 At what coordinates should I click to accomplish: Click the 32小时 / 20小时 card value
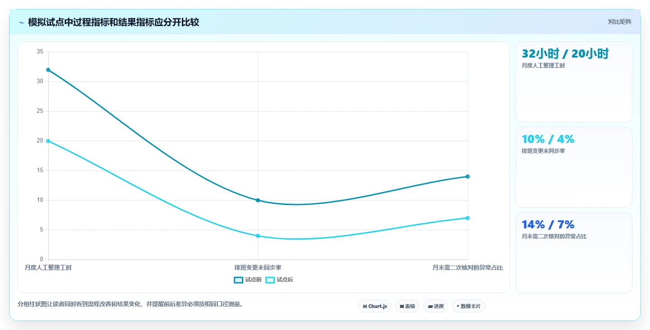pos(565,54)
